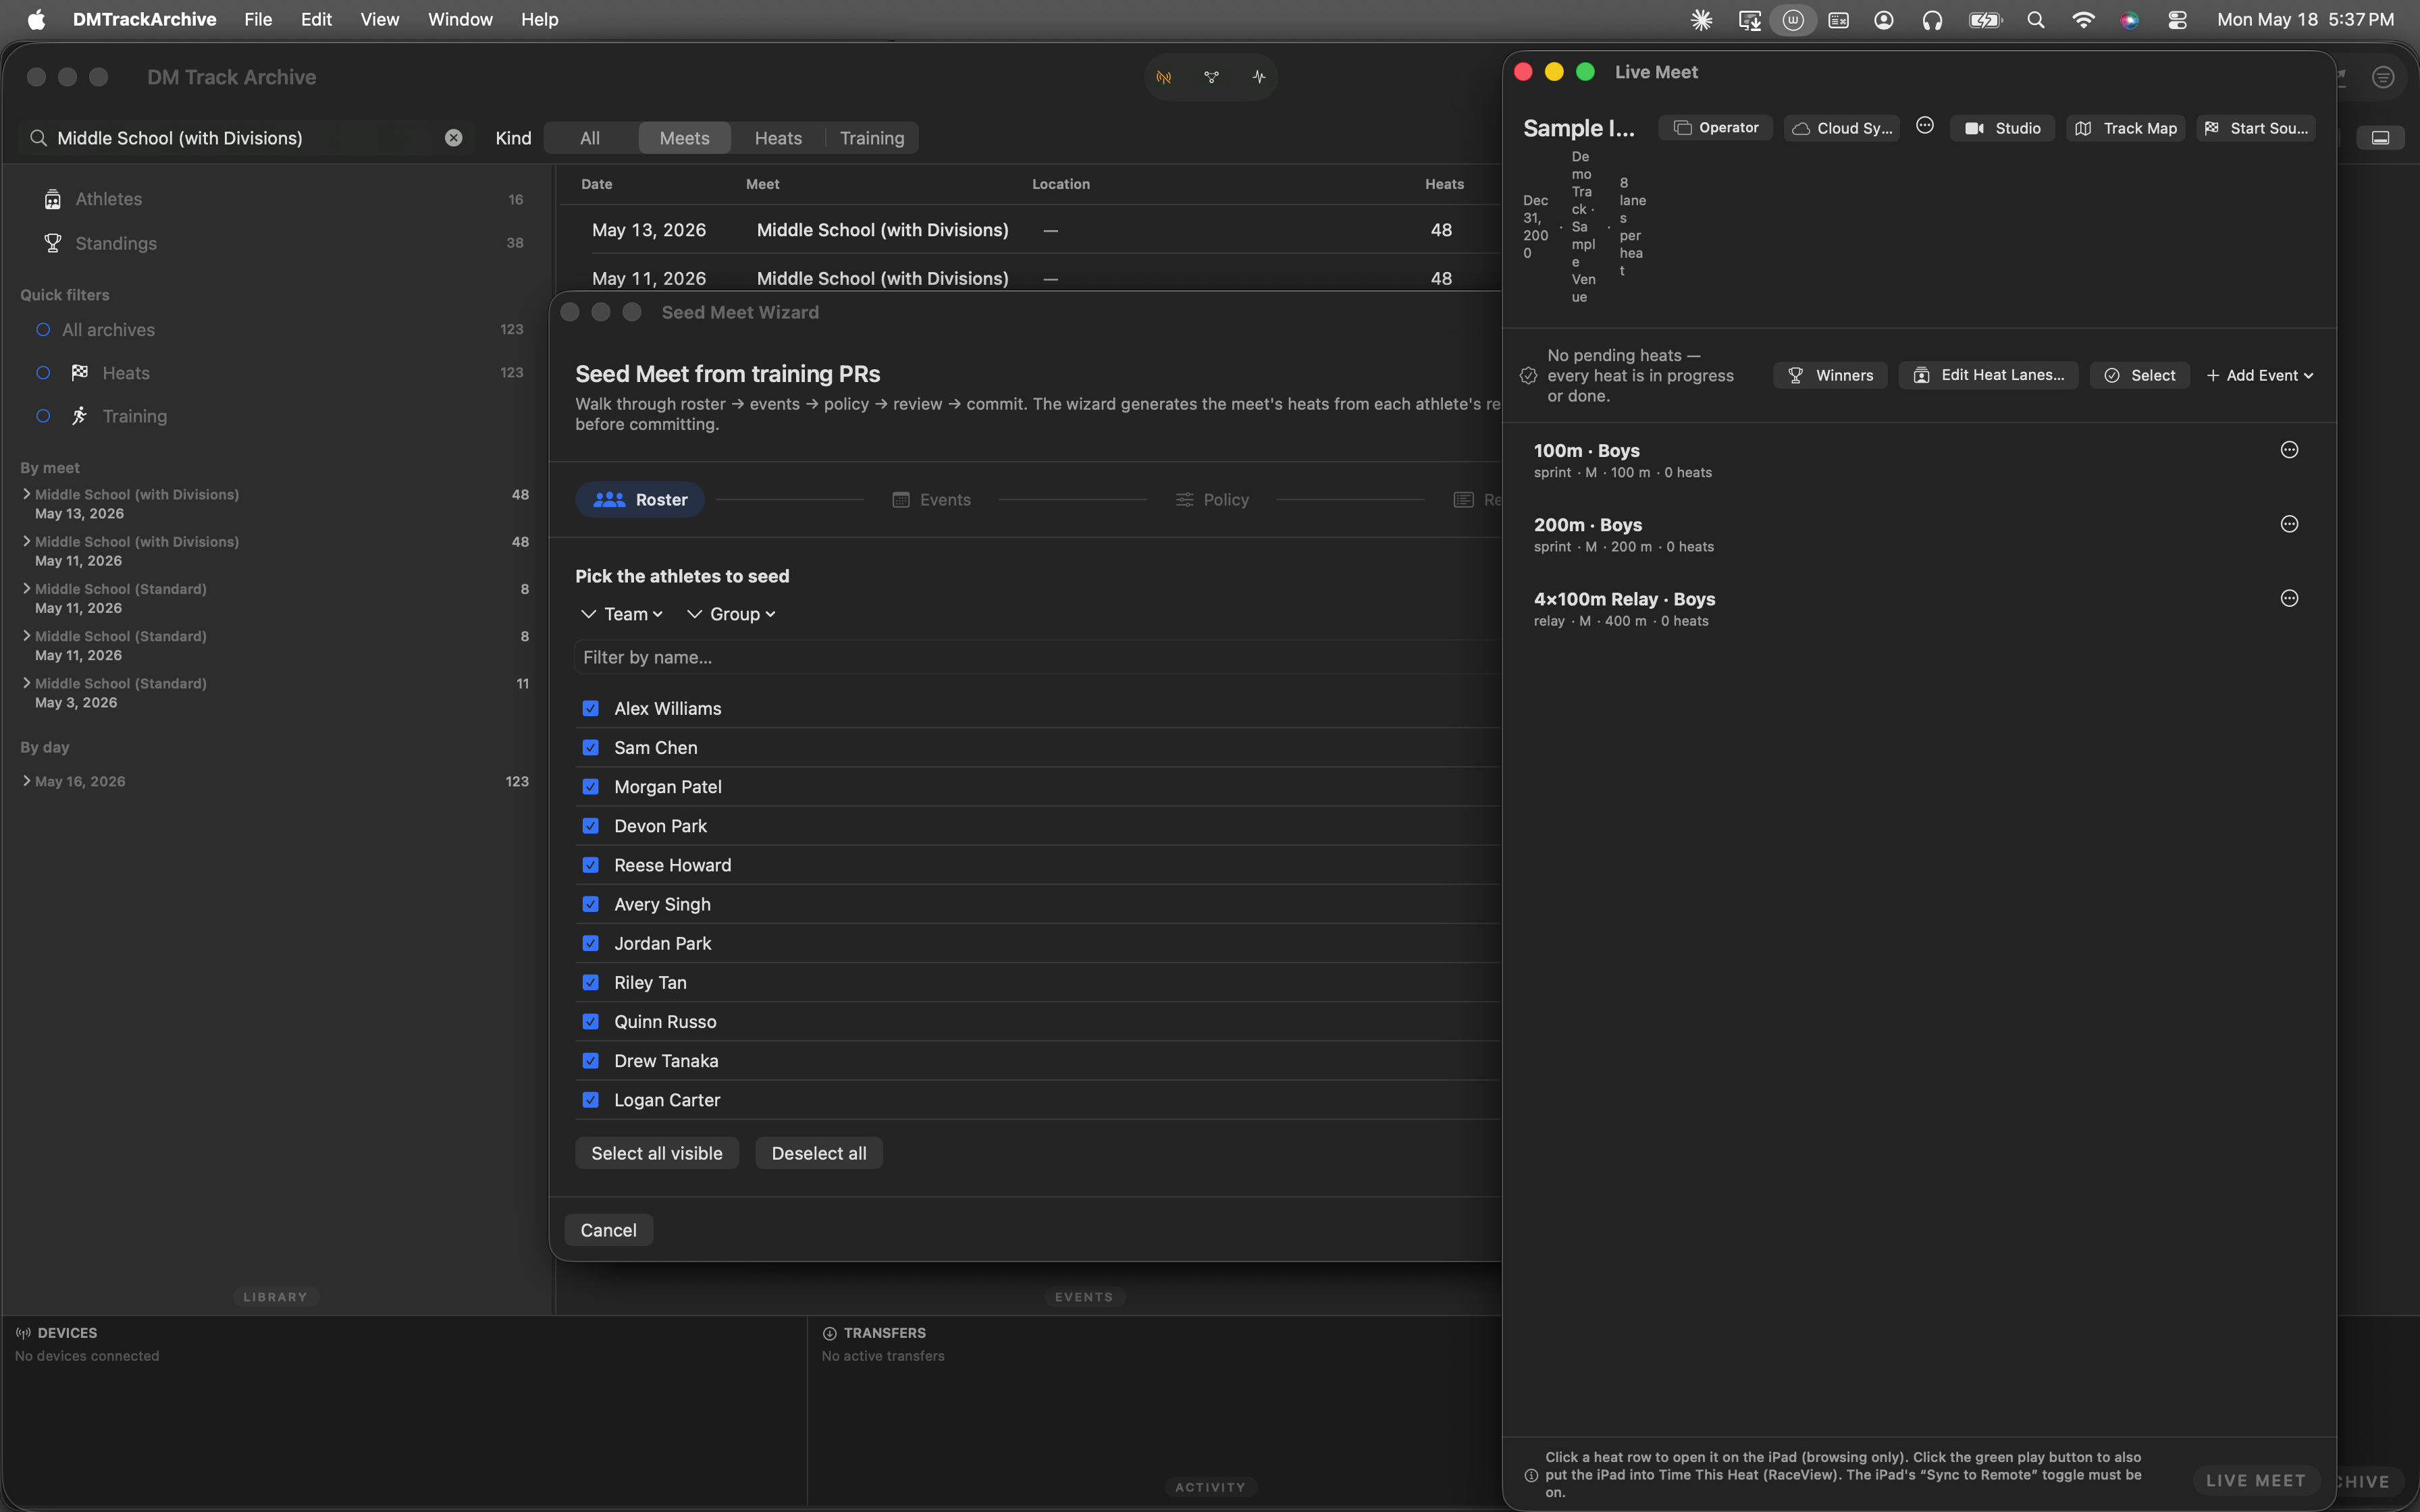Click the Select checkmark button in Live Meet
Viewport: 2420px width, 1512px height.
(x=2140, y=375)
